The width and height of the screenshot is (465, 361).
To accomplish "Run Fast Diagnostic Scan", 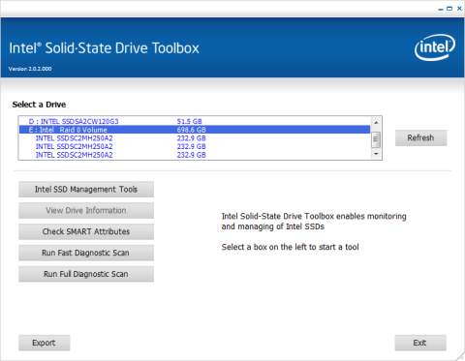I will point(86,253).
